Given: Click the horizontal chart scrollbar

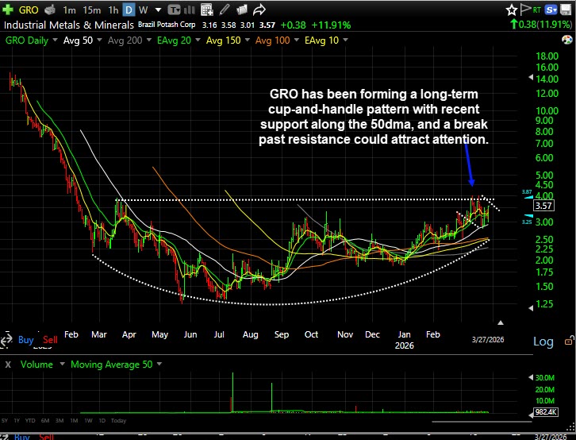Looking at the screenshot, I should (482, 422).
